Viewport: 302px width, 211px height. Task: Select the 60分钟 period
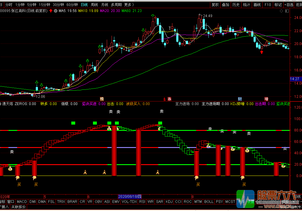[x=72, y=5]
